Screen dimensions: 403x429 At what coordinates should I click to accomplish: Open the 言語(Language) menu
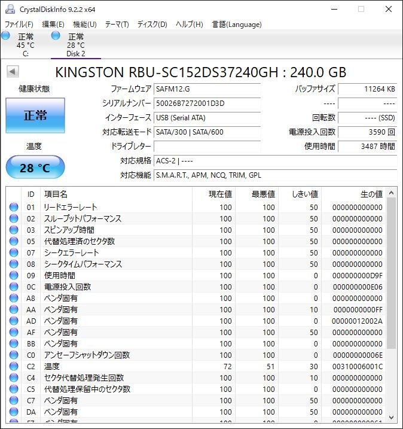(237, 25)
